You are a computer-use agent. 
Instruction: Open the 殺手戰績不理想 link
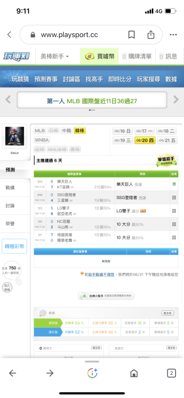(101, 275)
